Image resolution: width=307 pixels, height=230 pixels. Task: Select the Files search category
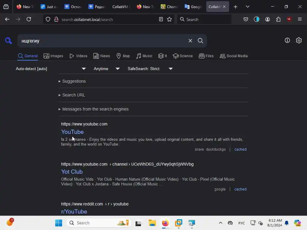[206, 56]
